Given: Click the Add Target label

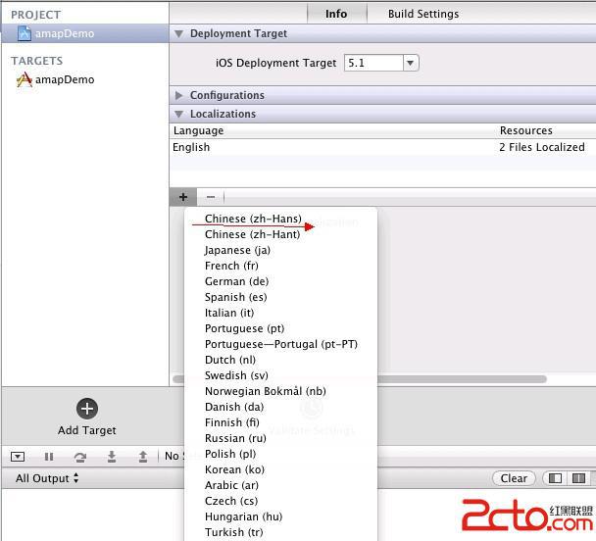Looking at the screenshot, I should (87, 430).
